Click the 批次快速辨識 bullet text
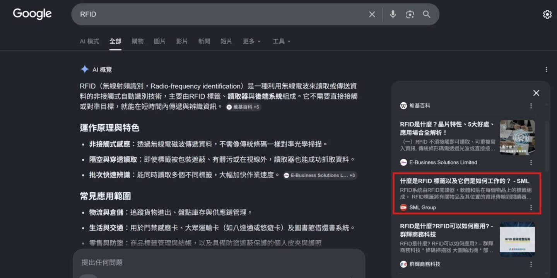The height and width of the screenshot is (278, 557). coord(184,175)
